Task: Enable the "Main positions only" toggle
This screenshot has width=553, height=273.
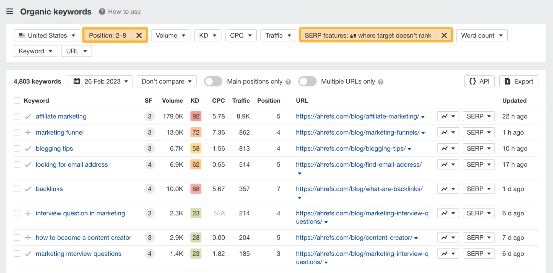Action: [x=213, y=81]
